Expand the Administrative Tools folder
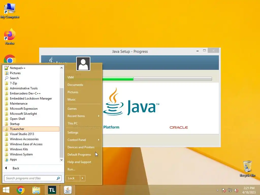 click(x=31, y=88)
